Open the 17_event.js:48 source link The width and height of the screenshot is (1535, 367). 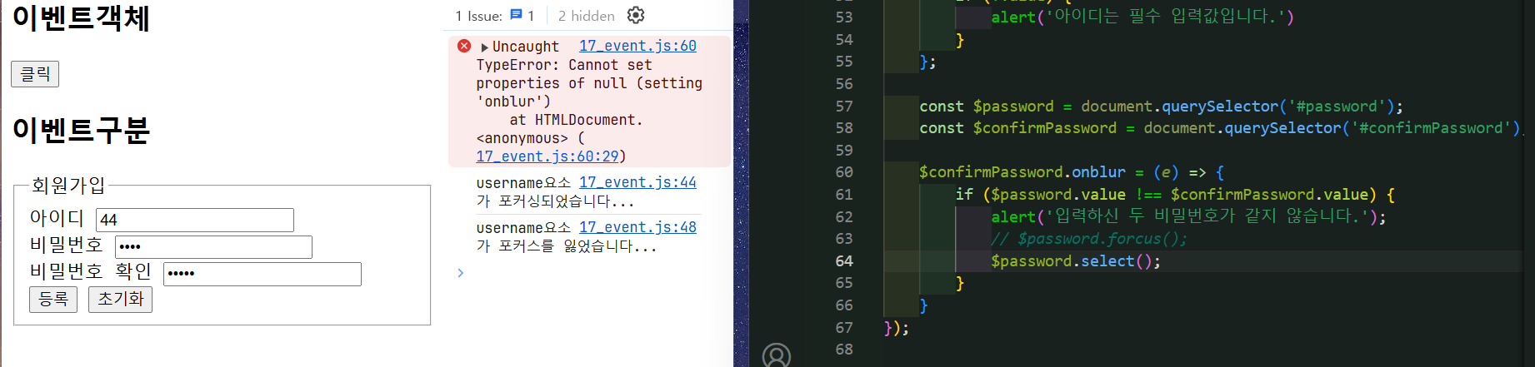click(637, 227)
